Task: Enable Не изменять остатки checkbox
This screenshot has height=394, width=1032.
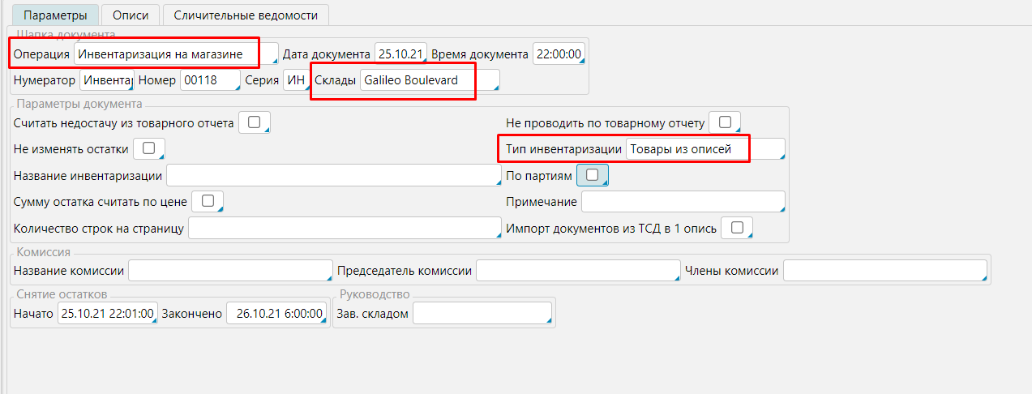Action: (x=148, y=148)
